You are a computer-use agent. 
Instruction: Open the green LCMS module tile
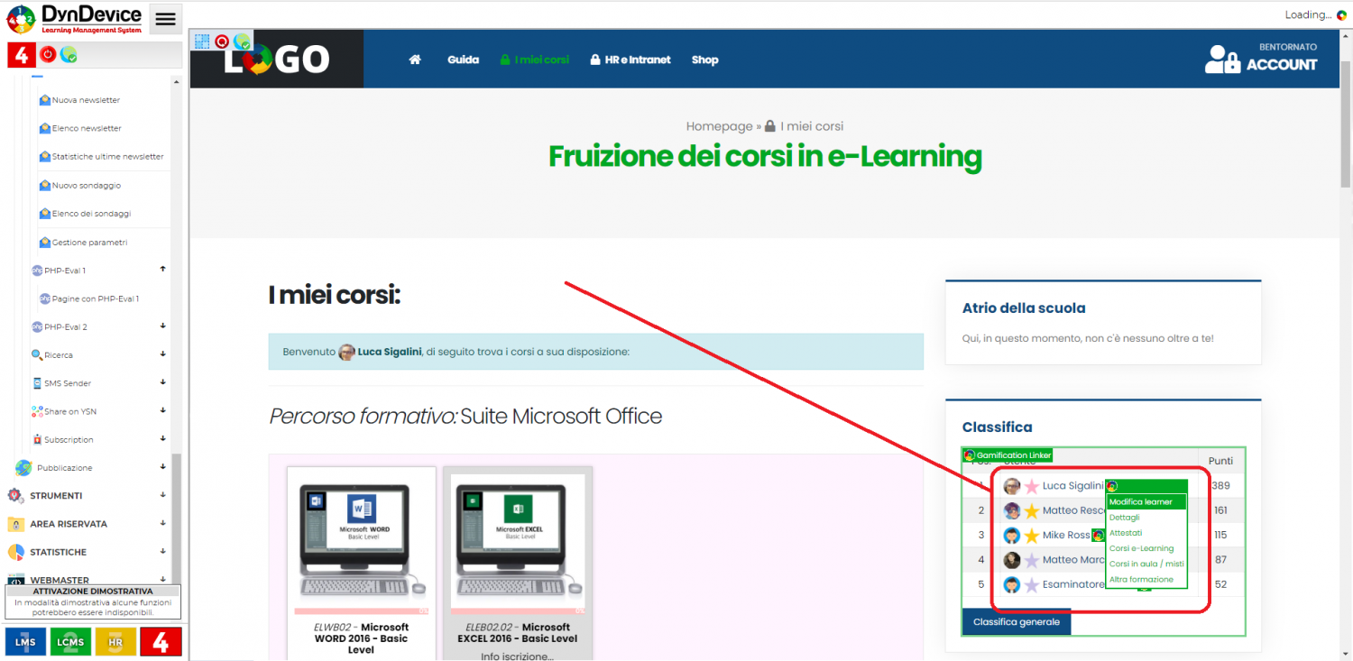[70, 642]
